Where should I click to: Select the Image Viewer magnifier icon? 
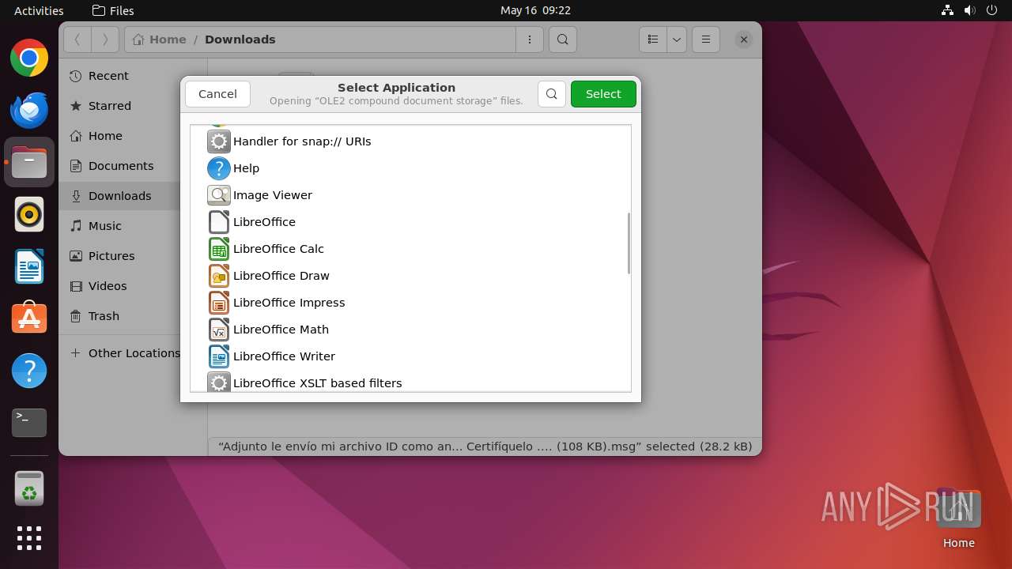click(x=219, y=195)
